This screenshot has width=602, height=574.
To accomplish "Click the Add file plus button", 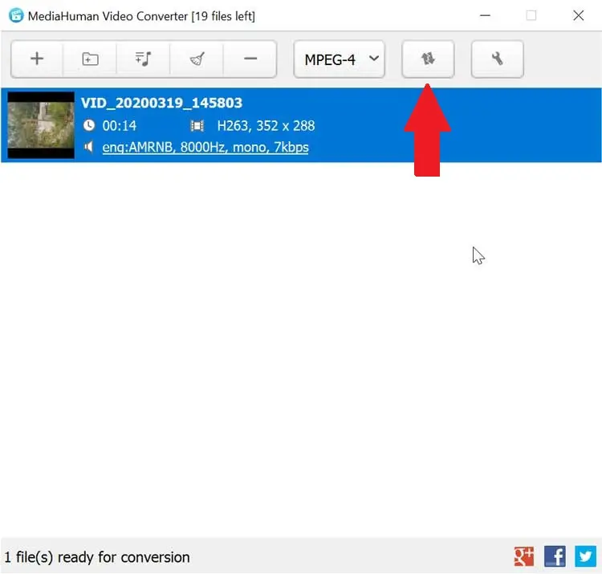I will pos(37,59).
